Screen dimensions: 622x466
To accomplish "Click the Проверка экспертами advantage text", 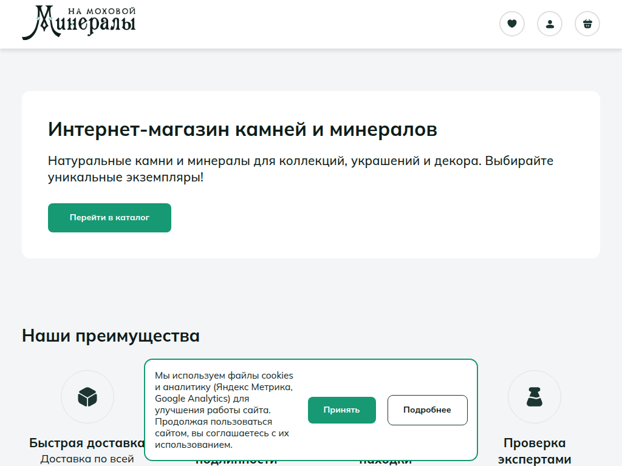I will click(x=535, y=450).
